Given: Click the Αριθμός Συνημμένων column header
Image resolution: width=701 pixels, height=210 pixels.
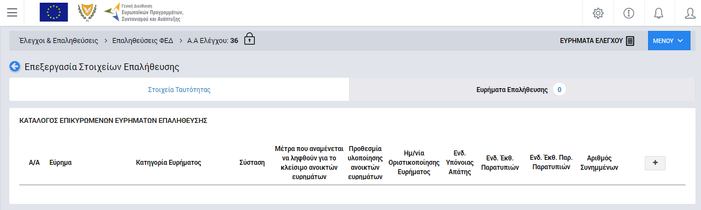Looking at the screenshot, I should point(600,163).
